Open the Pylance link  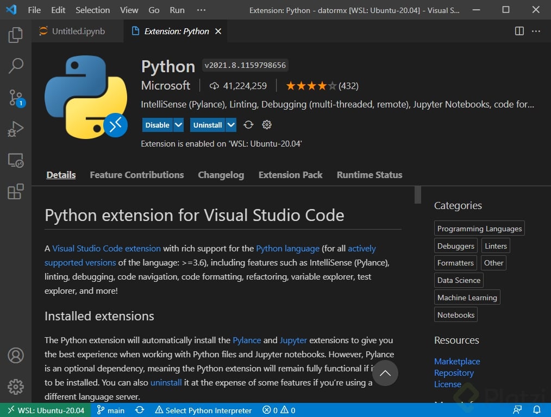tap(247, 340)
